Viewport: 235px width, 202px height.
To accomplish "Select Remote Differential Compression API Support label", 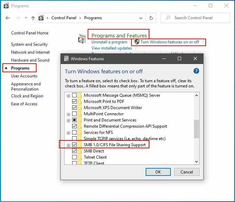I will tap(125, 126).
